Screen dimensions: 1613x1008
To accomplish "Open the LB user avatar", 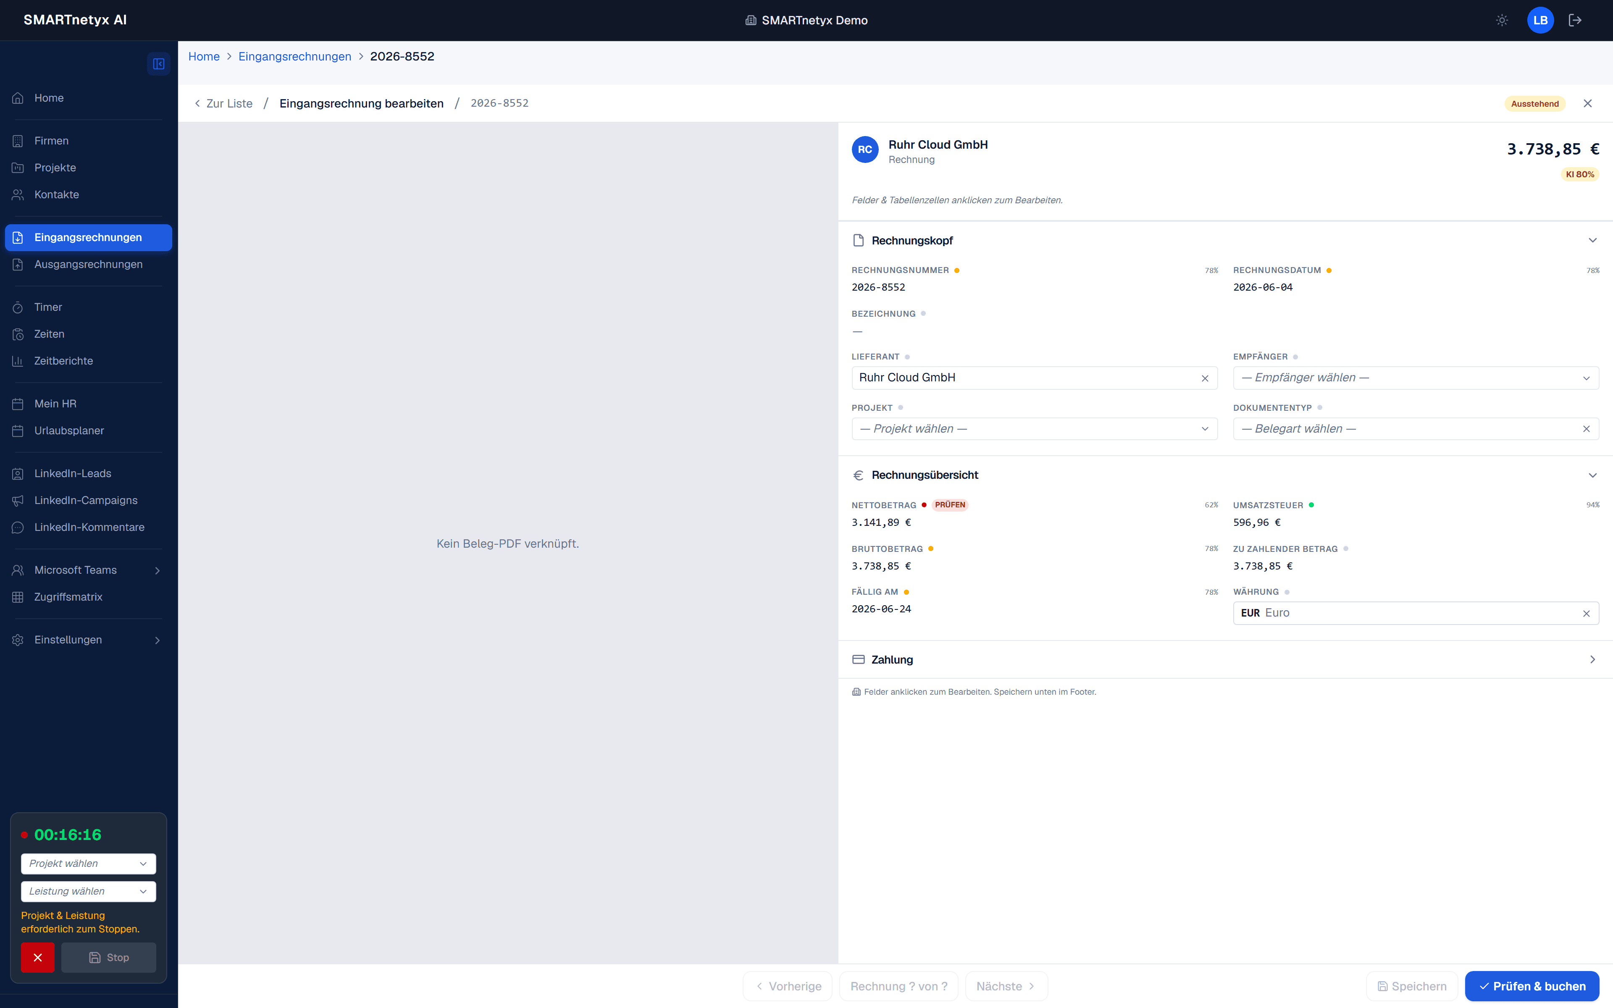I will coord(1540,20).
